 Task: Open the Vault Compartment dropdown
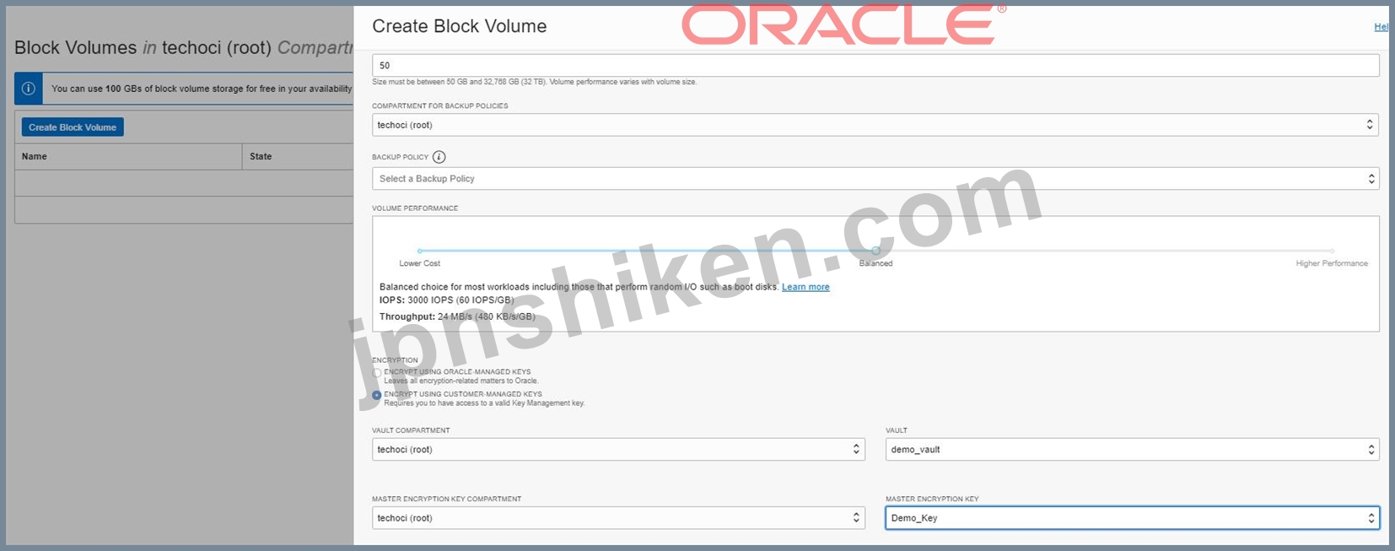pos(618,450)
